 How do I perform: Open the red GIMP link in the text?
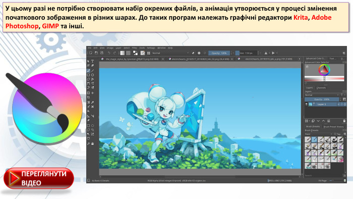[x=50, y=26]
